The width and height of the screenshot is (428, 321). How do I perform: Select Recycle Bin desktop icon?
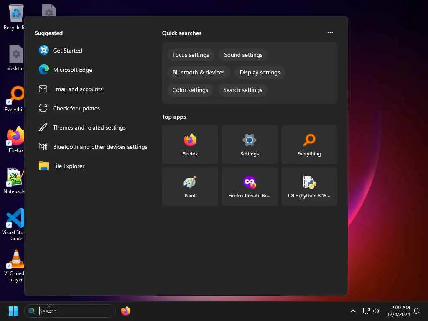[15, 18]
